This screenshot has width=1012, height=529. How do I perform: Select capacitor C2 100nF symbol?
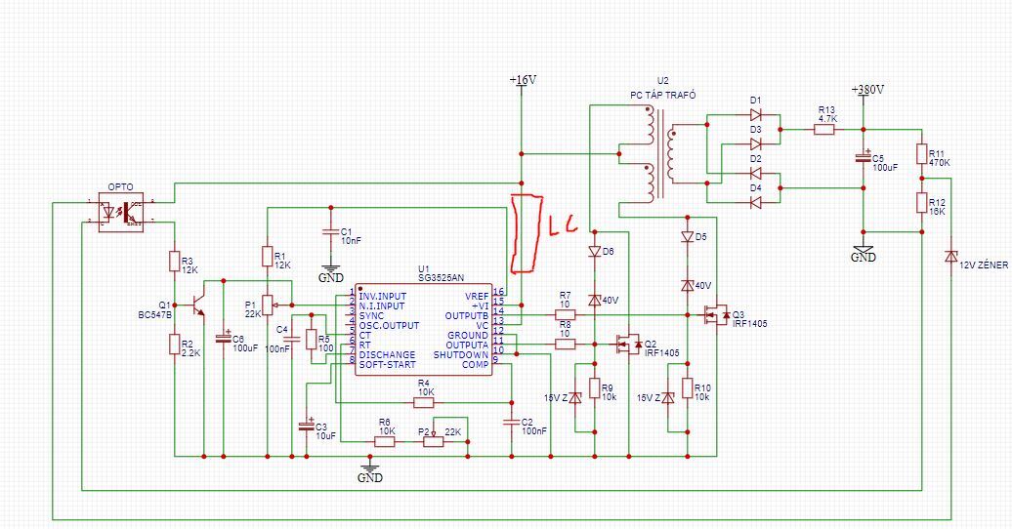tap(511, 422)
